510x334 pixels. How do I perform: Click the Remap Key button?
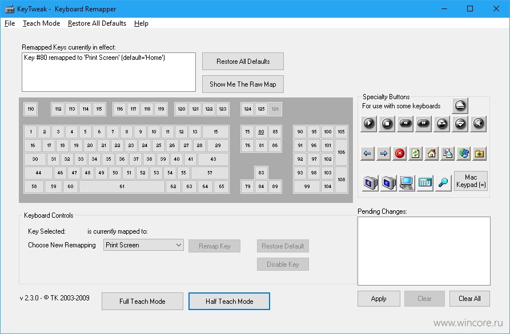(214, 246)
